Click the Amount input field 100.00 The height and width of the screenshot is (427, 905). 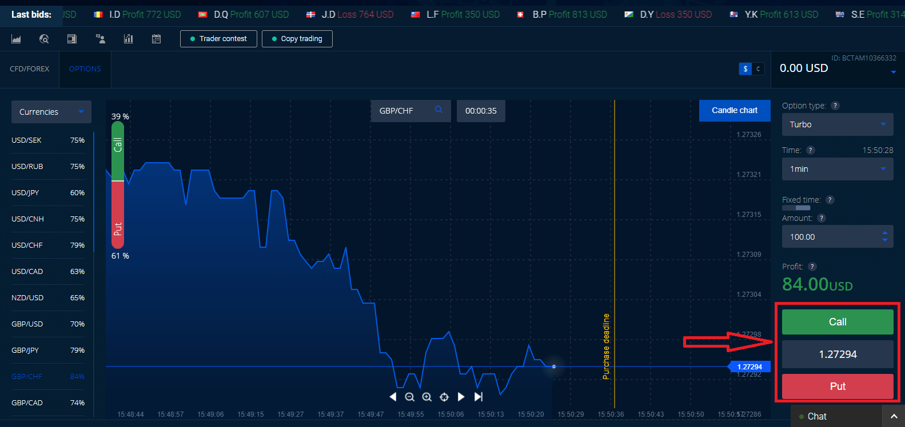(x=838, y=236)
